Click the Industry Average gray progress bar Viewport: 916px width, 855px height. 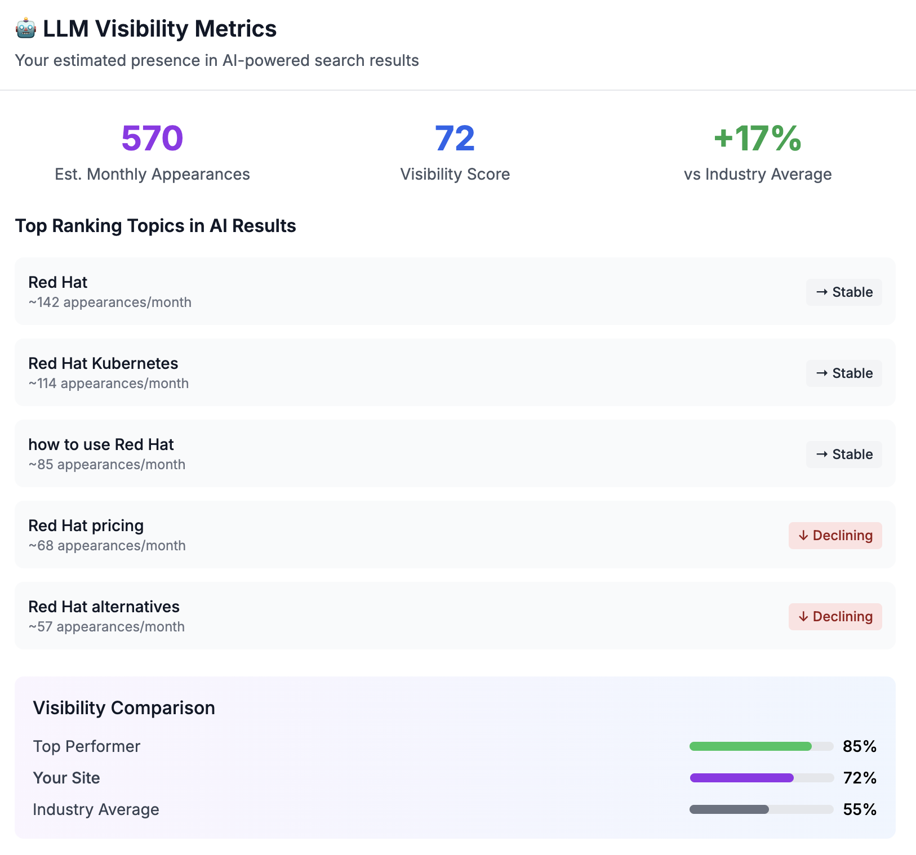point(761,809)
